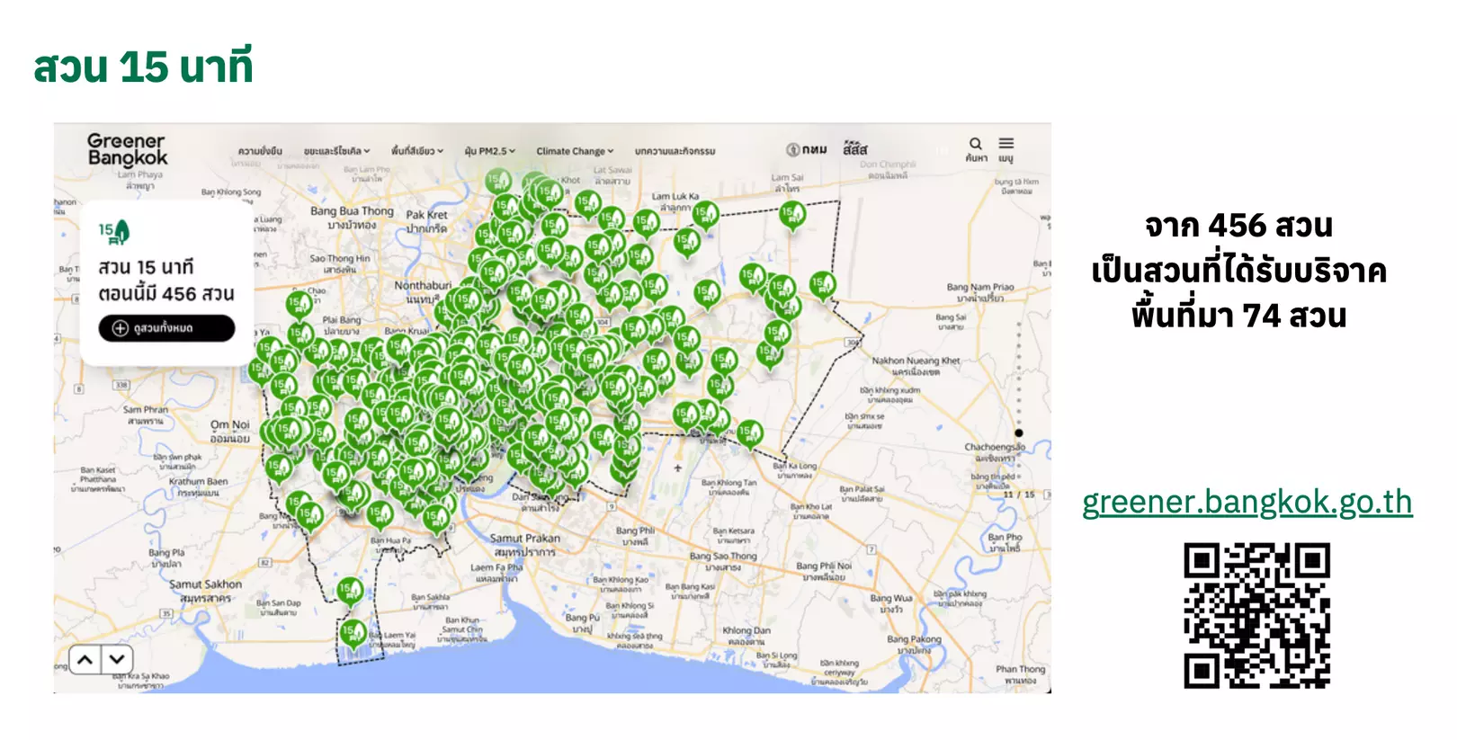Select the park marker below Lam Sai
This screenshot has height=740, width=1457.
point(791,215)
